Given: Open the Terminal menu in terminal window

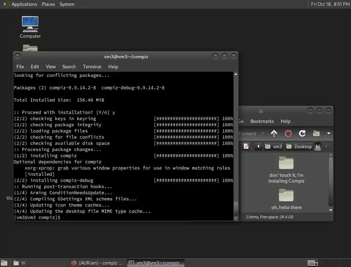Looking at the screenshot, I should coord(92,67).
